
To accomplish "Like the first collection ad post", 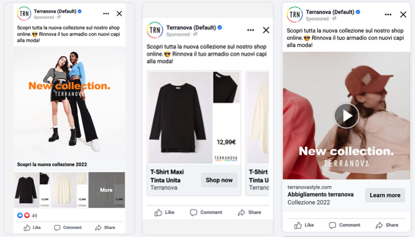I will click(x=32, y=227).
